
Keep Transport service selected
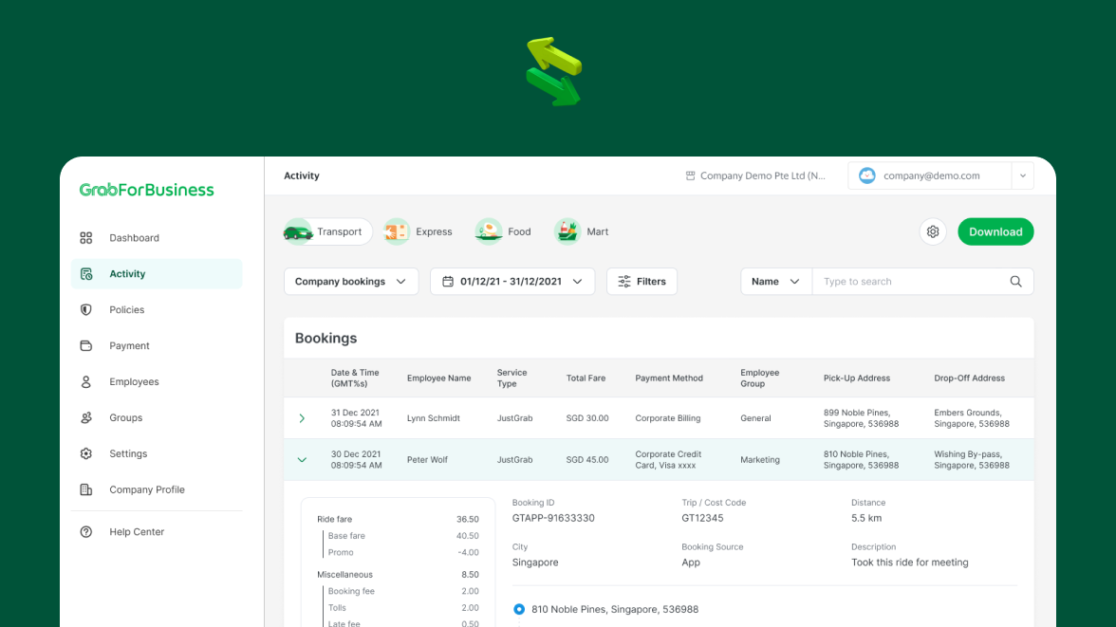pos(326,231)
